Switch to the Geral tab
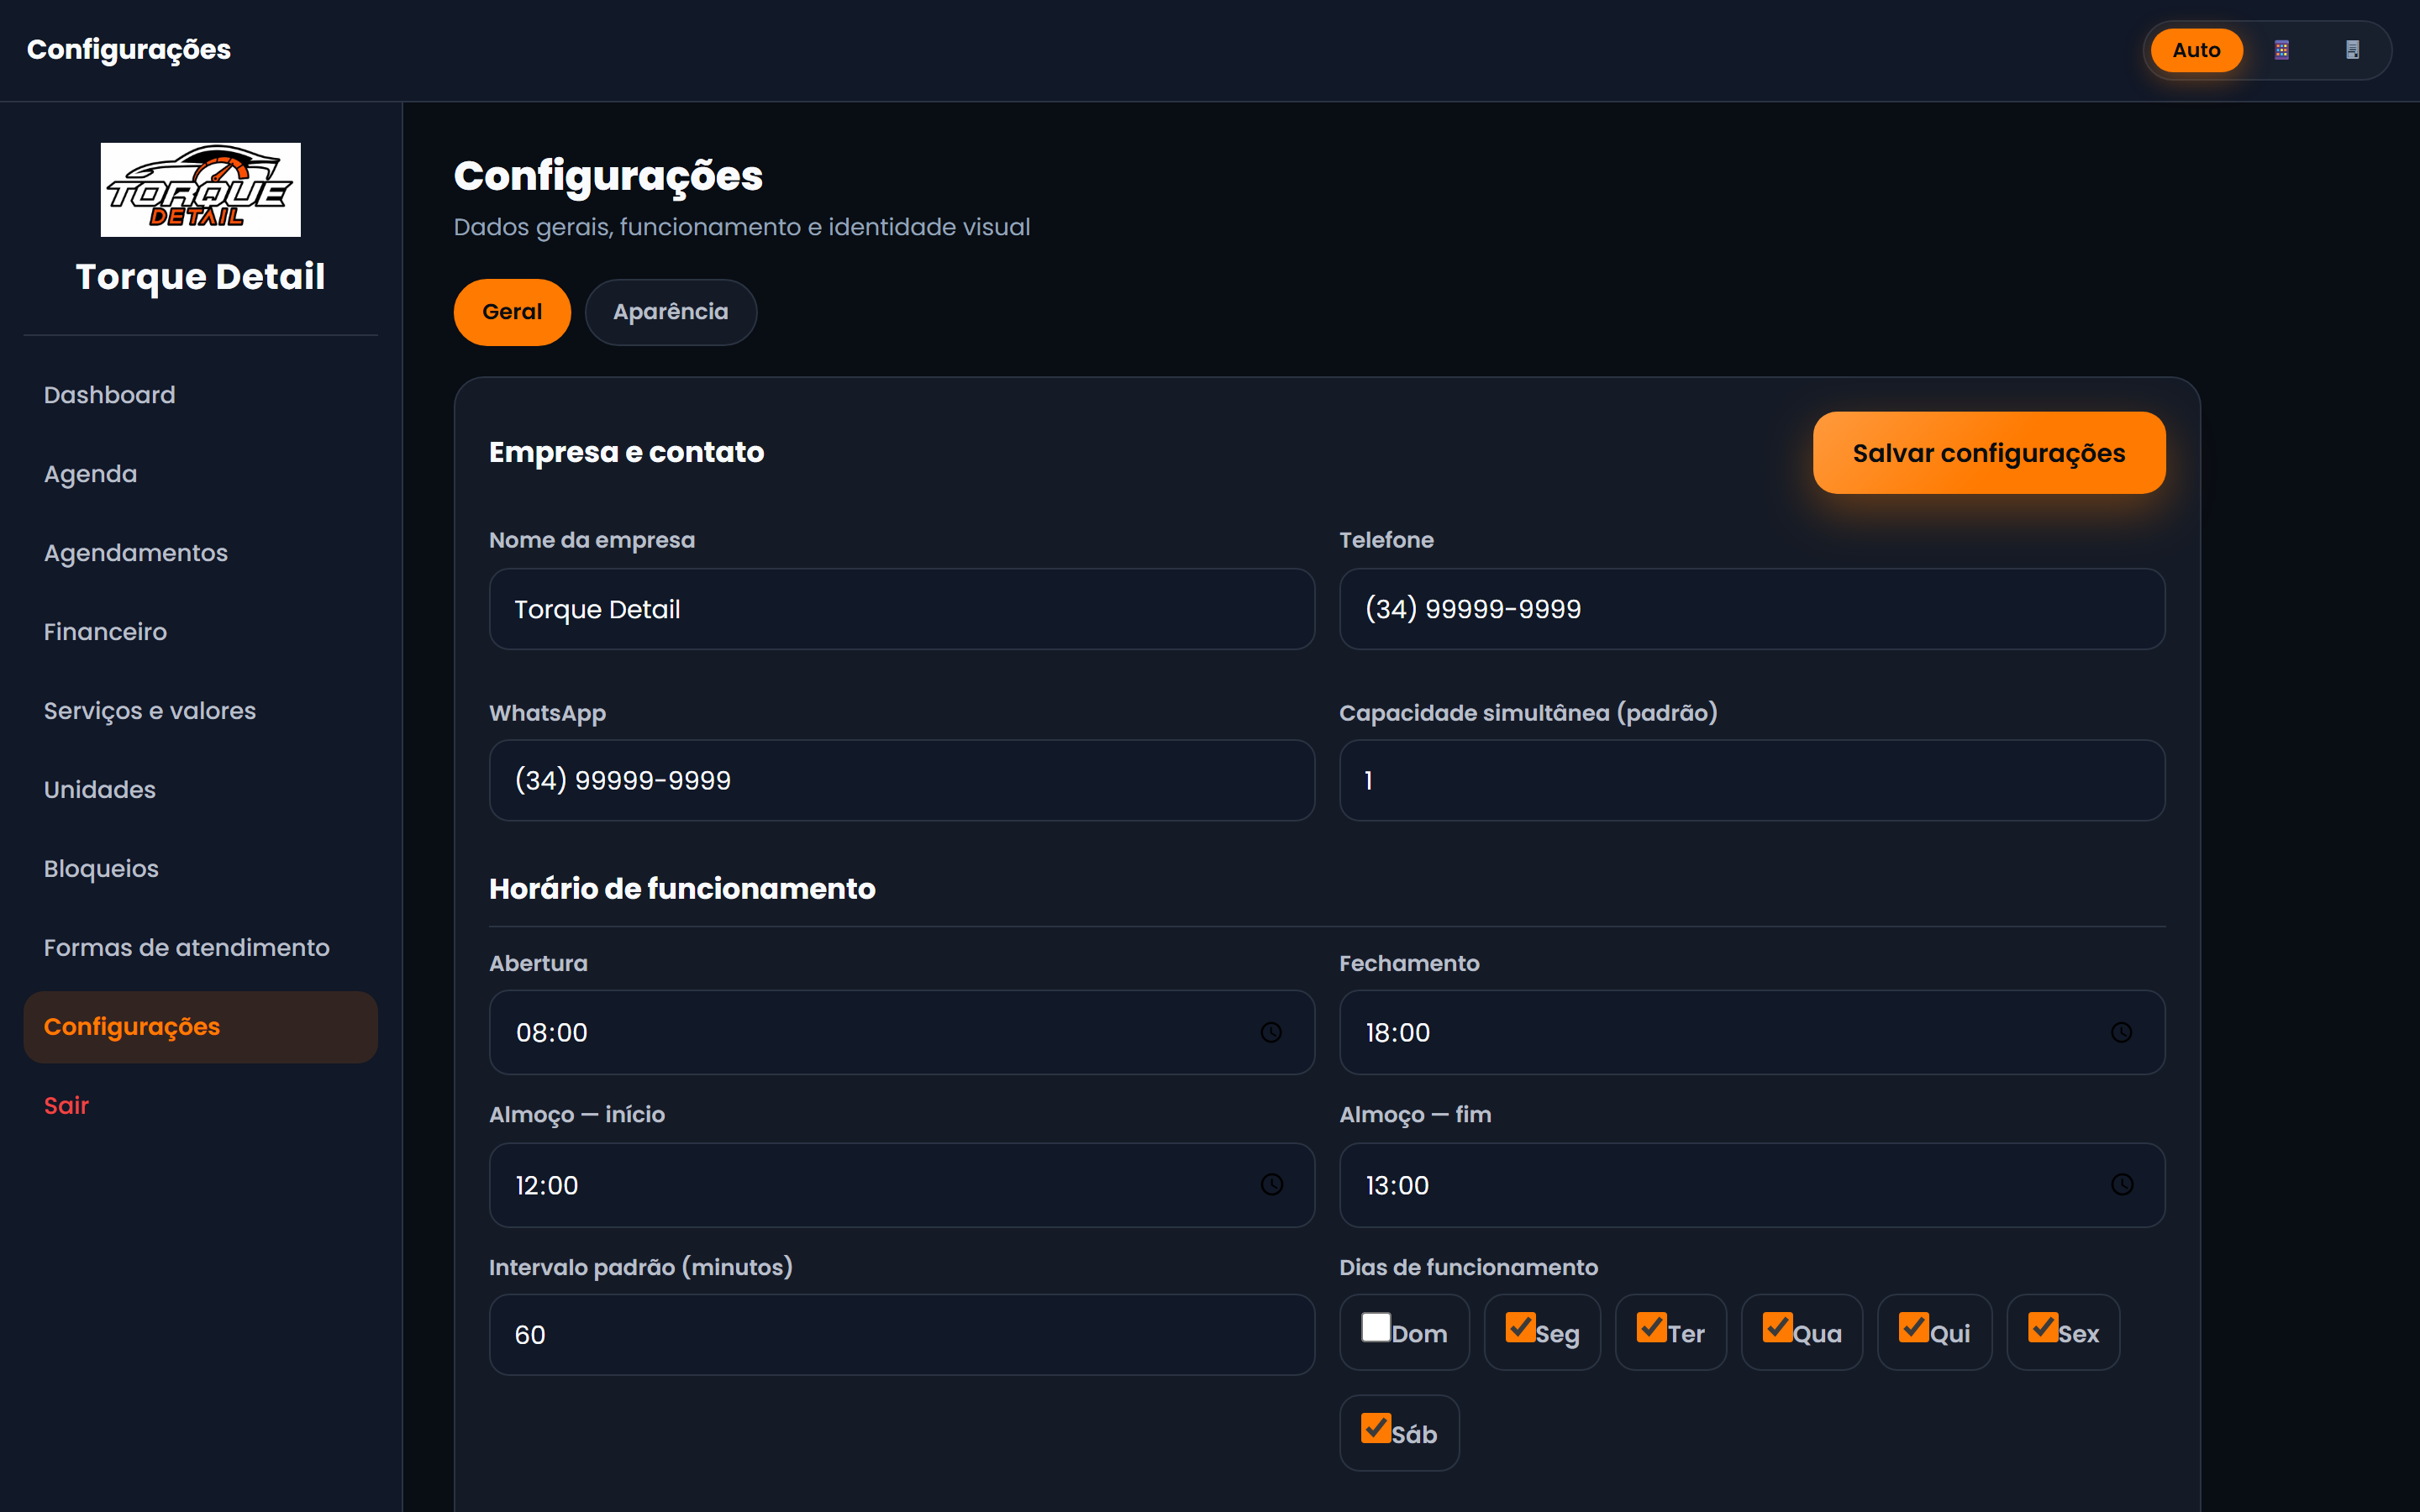 click(x=512, y=312)
